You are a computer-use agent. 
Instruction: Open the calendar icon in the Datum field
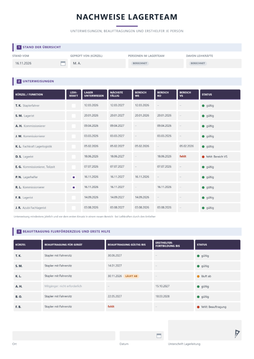pos(159,336)
